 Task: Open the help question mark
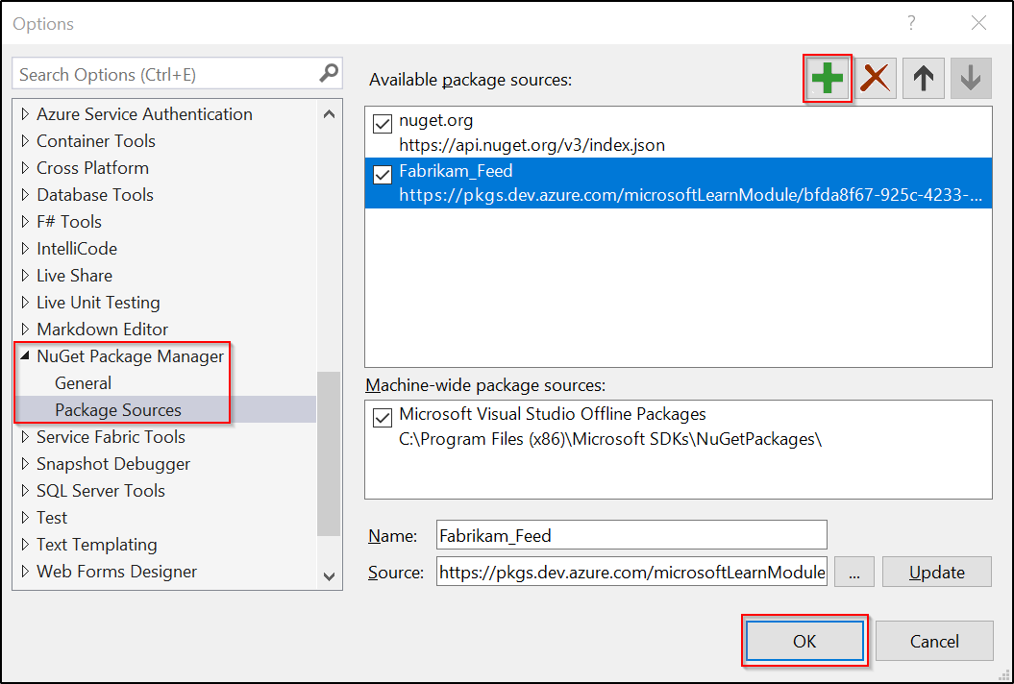(910, 23)
